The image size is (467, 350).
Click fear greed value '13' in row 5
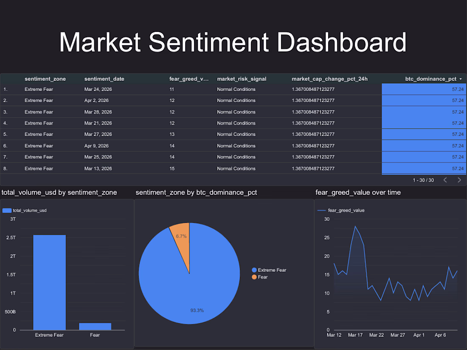[x=172, y=134]
